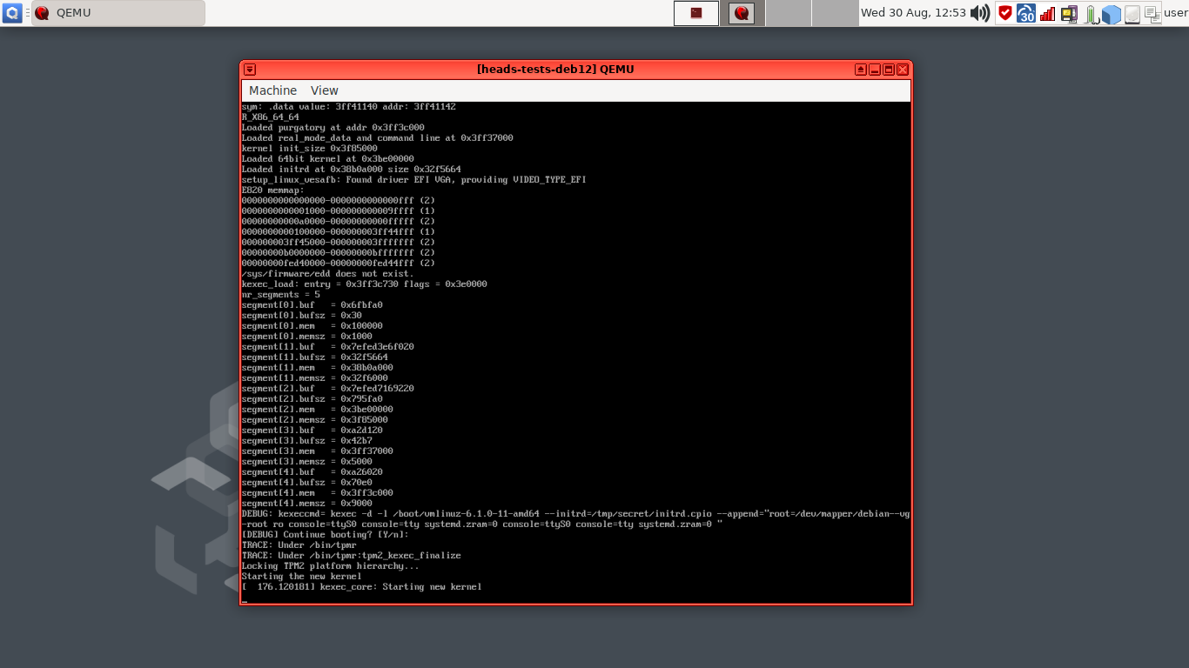The image size is (1189, 668).
Task: Switch to the empty workspace in the pager
Action: click(788, 13)
